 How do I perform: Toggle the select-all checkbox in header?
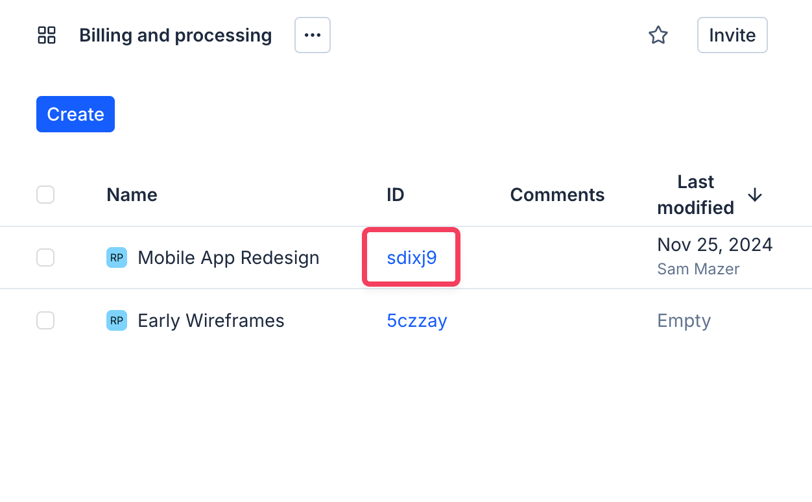coord(45,195)
